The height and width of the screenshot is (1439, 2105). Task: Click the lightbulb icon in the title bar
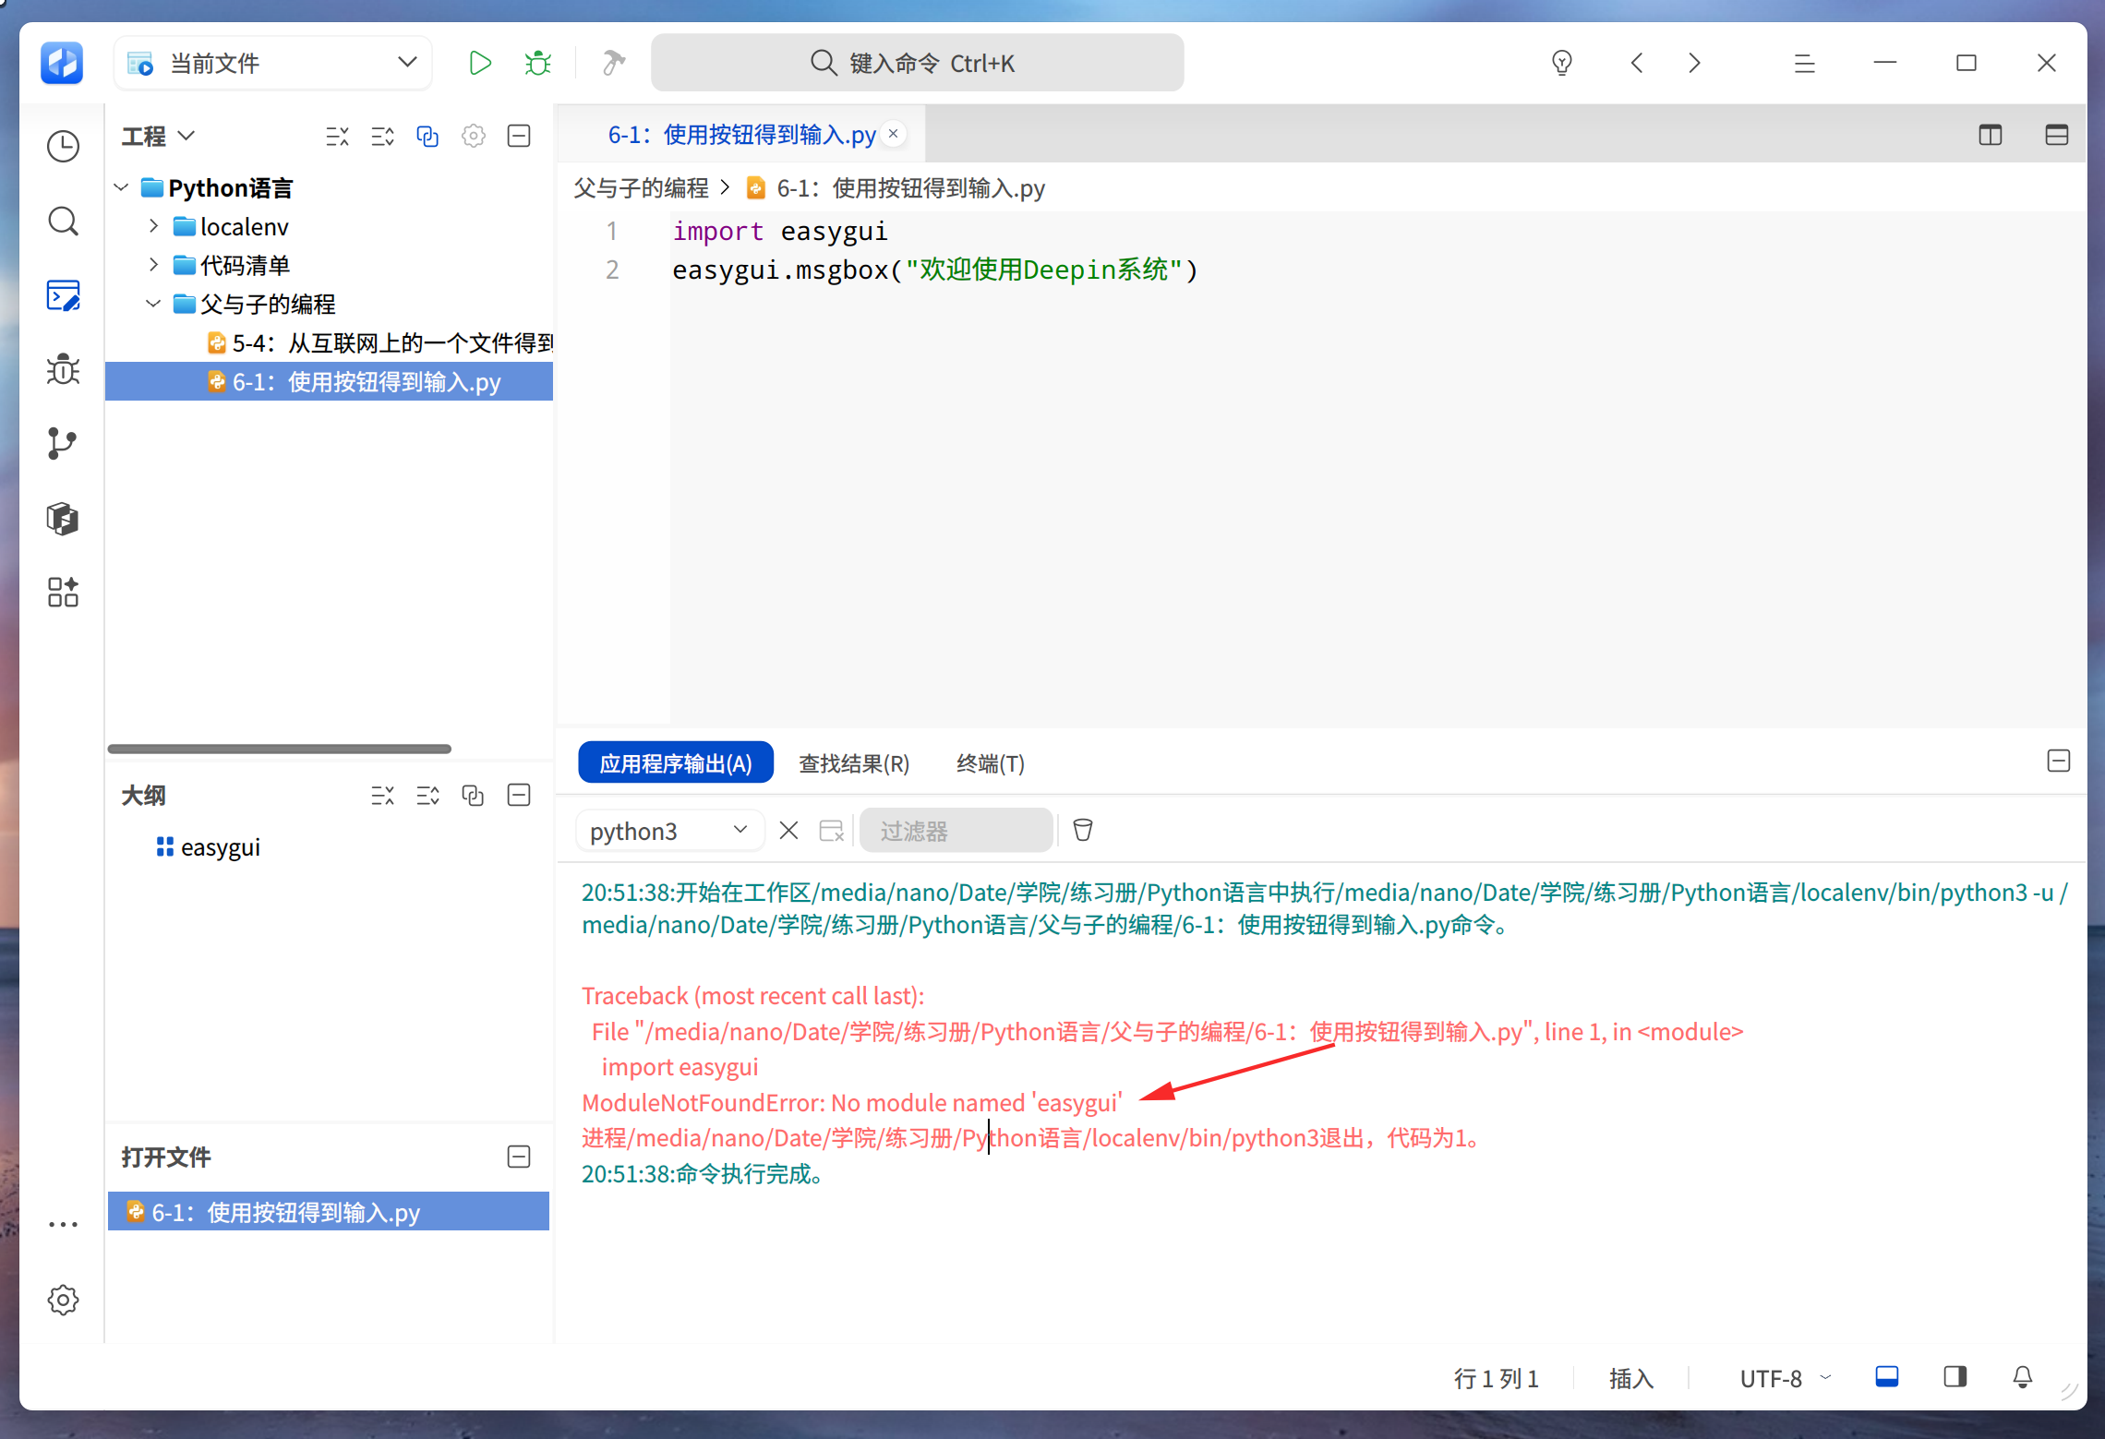[x=1561, y=63]
